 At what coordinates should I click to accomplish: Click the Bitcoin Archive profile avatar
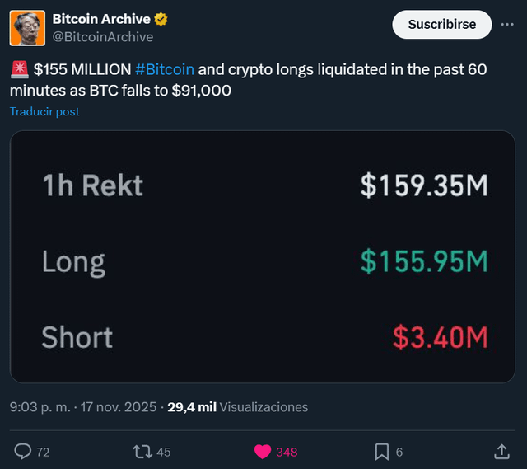pyautogui.click(x=27, y=28)
